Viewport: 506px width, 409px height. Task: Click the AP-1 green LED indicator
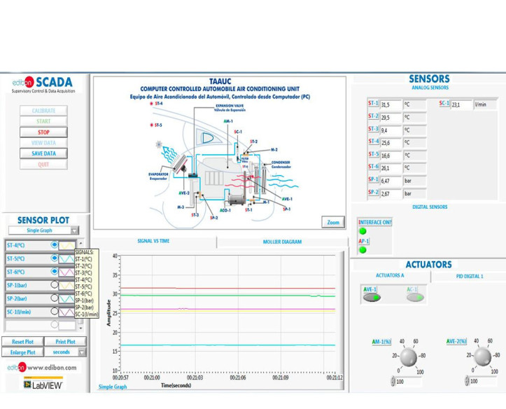pos(363,249)
